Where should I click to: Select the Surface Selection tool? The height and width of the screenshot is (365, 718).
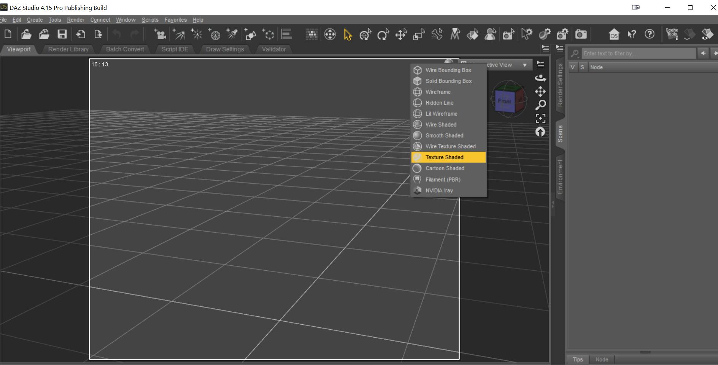[473, 35]
